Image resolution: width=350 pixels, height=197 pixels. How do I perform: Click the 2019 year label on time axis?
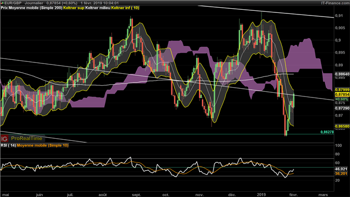(x=261, y=195)
